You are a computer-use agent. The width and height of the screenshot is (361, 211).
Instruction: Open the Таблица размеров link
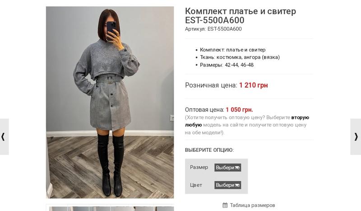point(252,205)
